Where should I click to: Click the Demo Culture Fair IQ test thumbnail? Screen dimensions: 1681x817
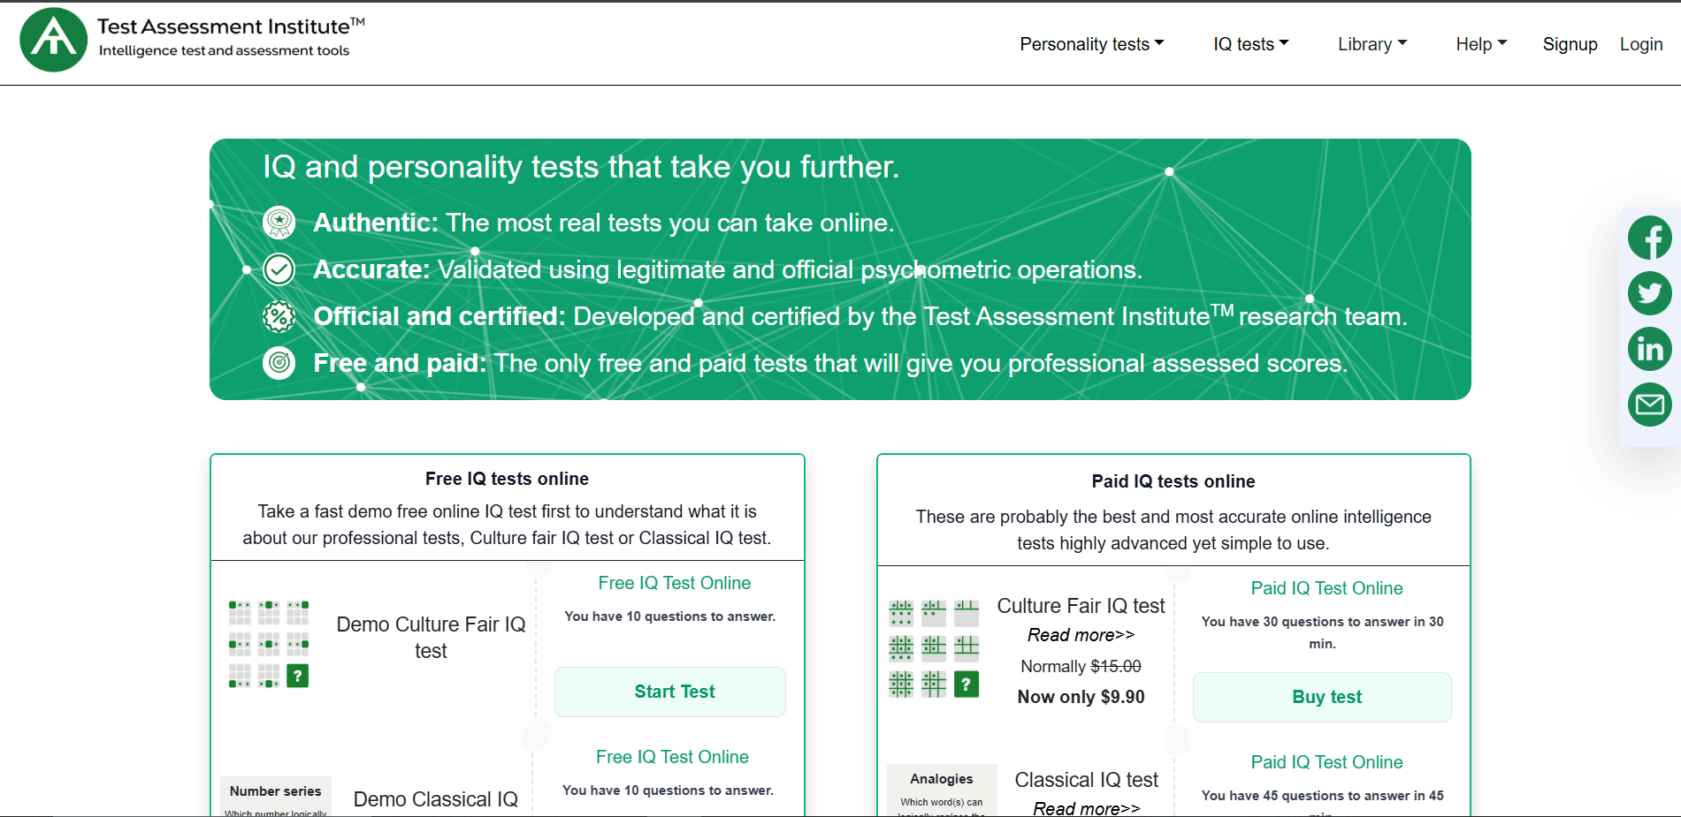(269, 644)
